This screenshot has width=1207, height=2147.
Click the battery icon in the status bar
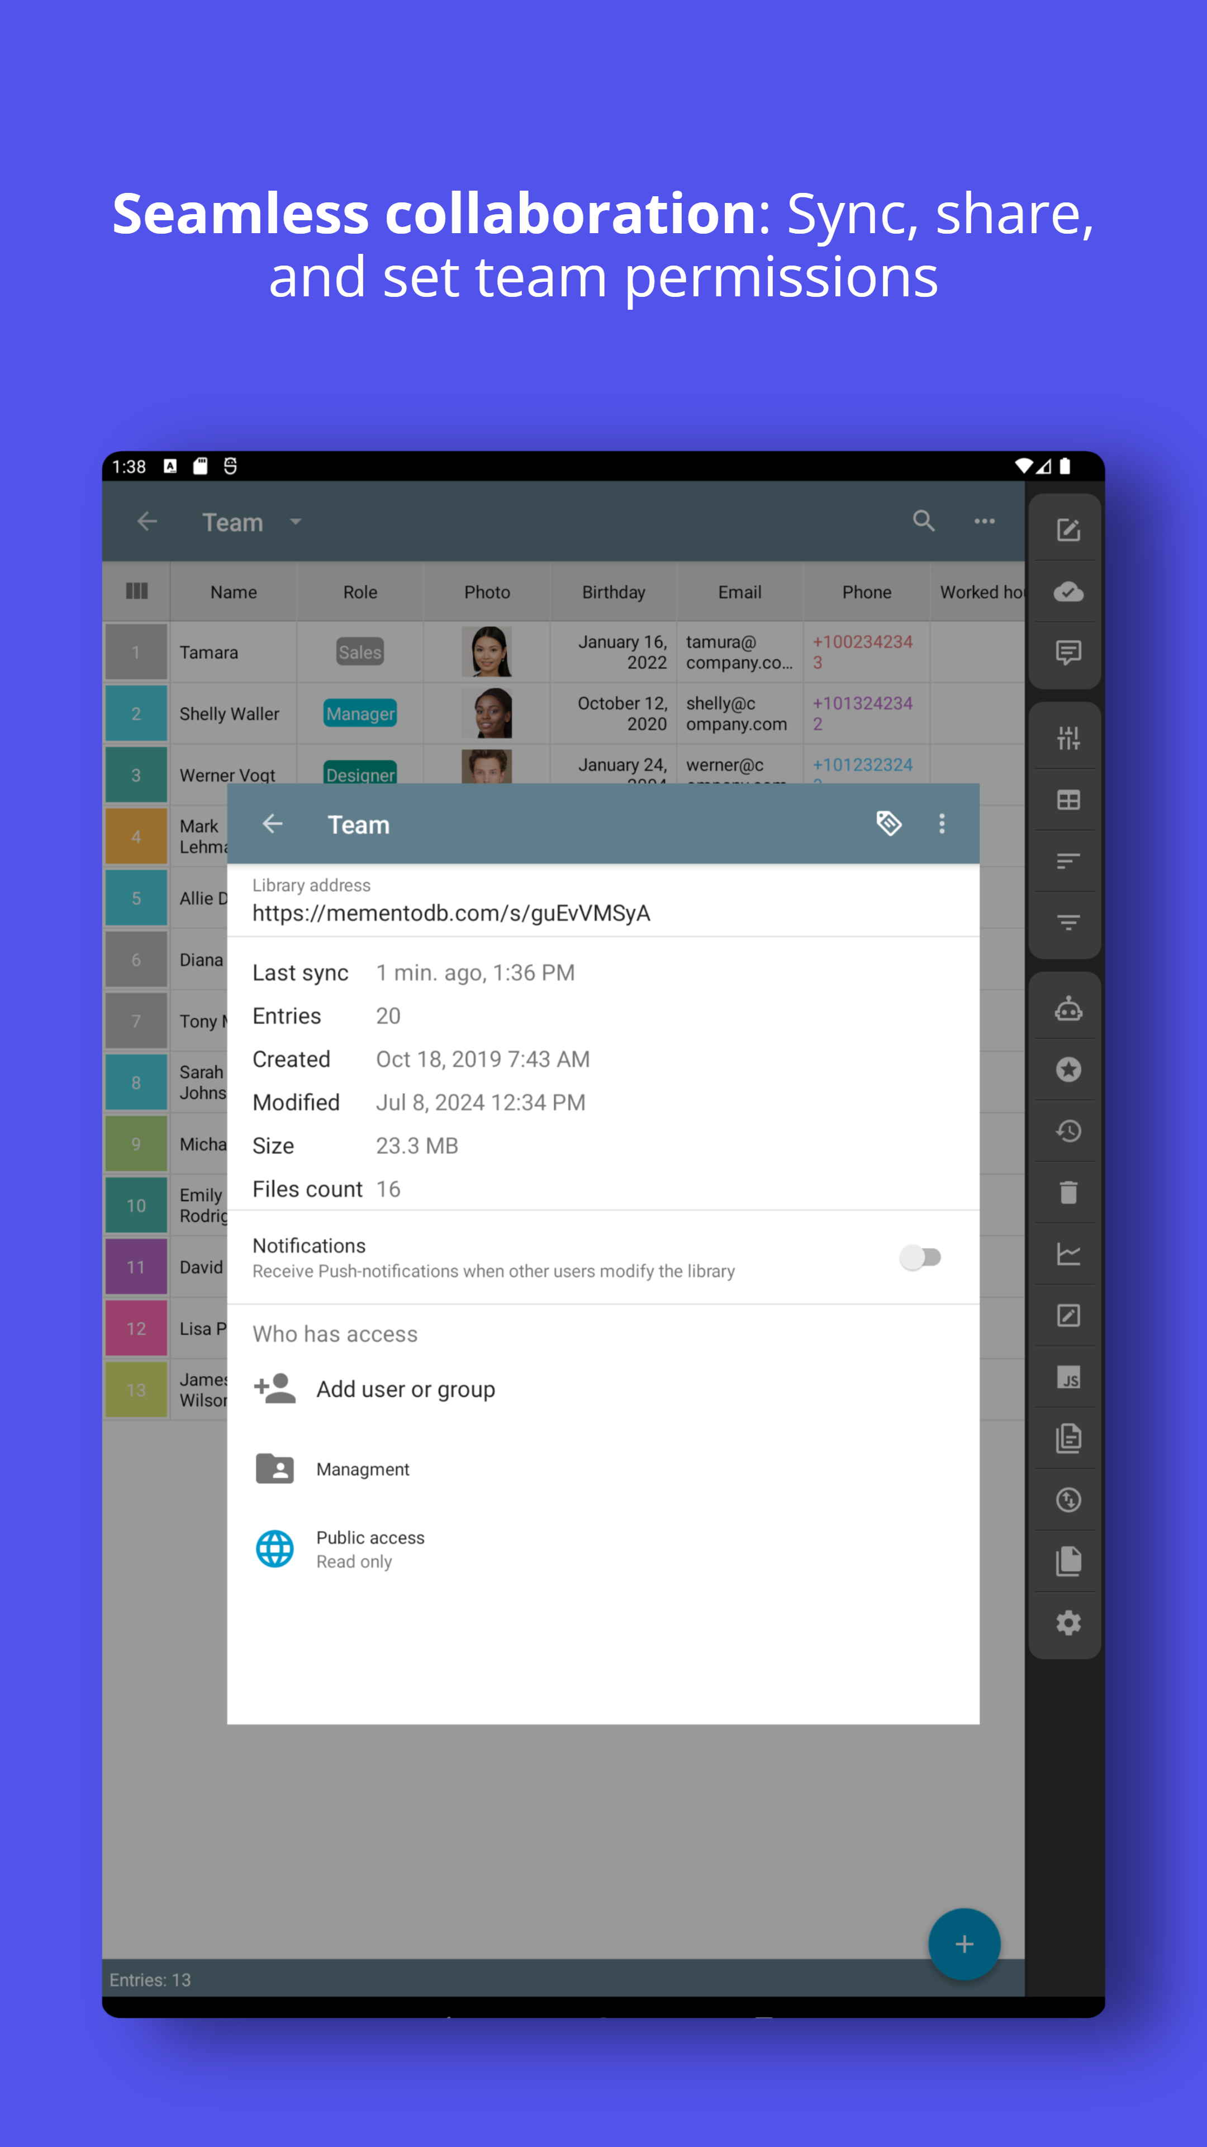[x=1065, y=466]
